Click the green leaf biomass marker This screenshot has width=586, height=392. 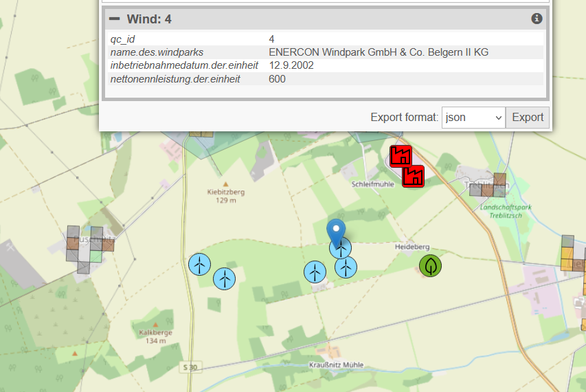coord(431,266)
